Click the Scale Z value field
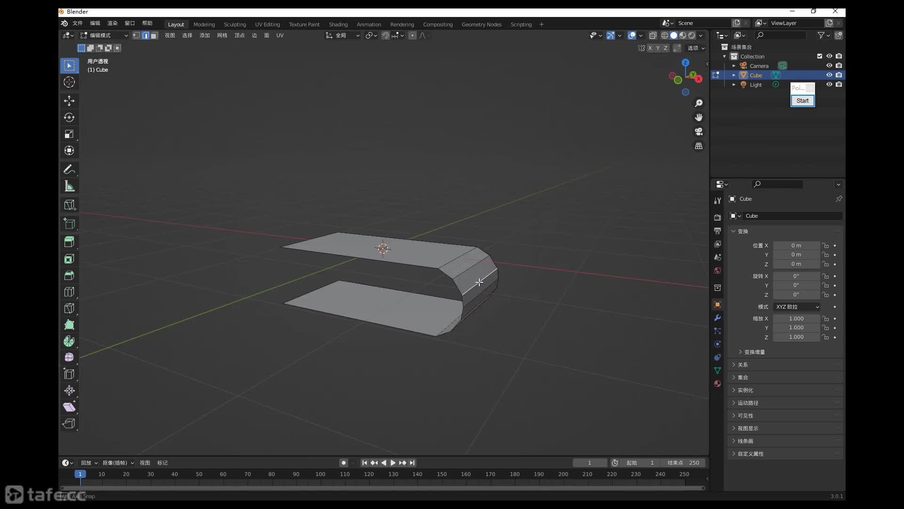Viewport: 904px width, 509px height. coord(796,337)
